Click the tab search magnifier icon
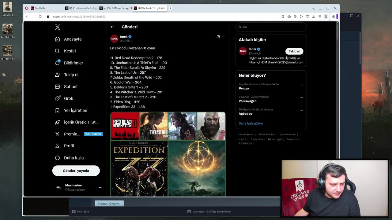 pyautogui.click(x=313, y=8)
